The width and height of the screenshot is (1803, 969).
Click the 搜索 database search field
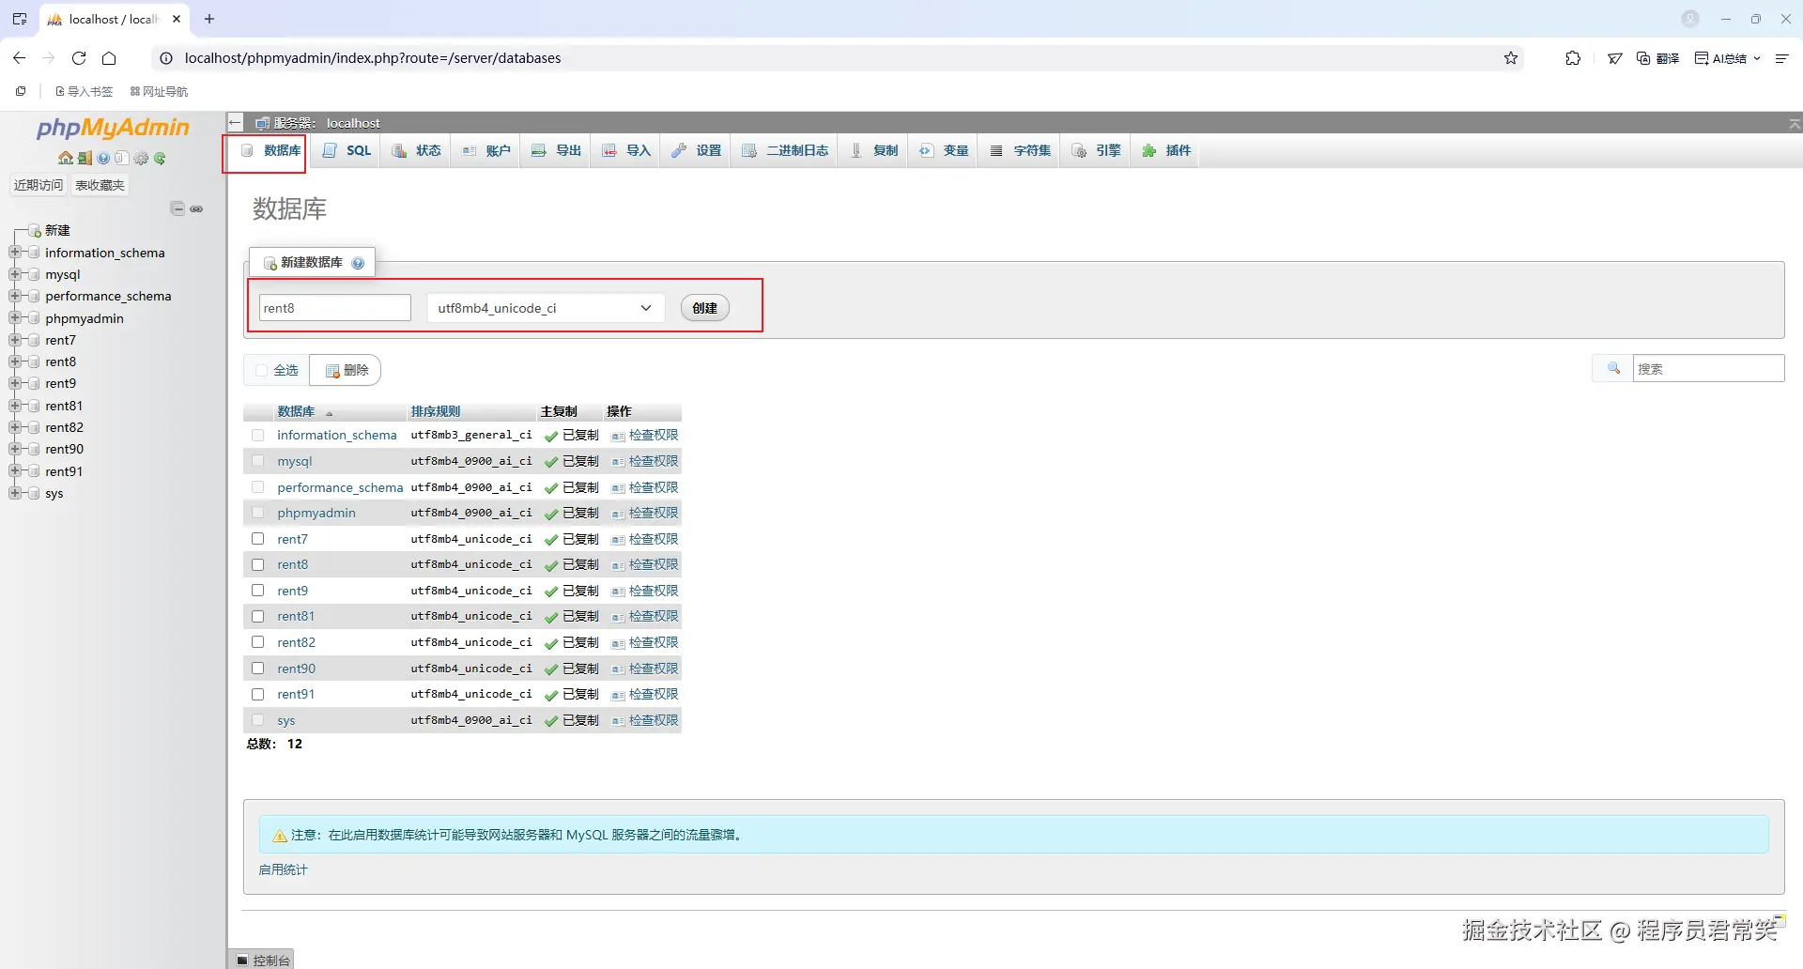click(1708, 368)
